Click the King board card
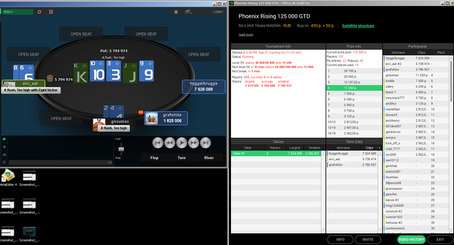This screenshot has height=245, width=454. (81, 73)
